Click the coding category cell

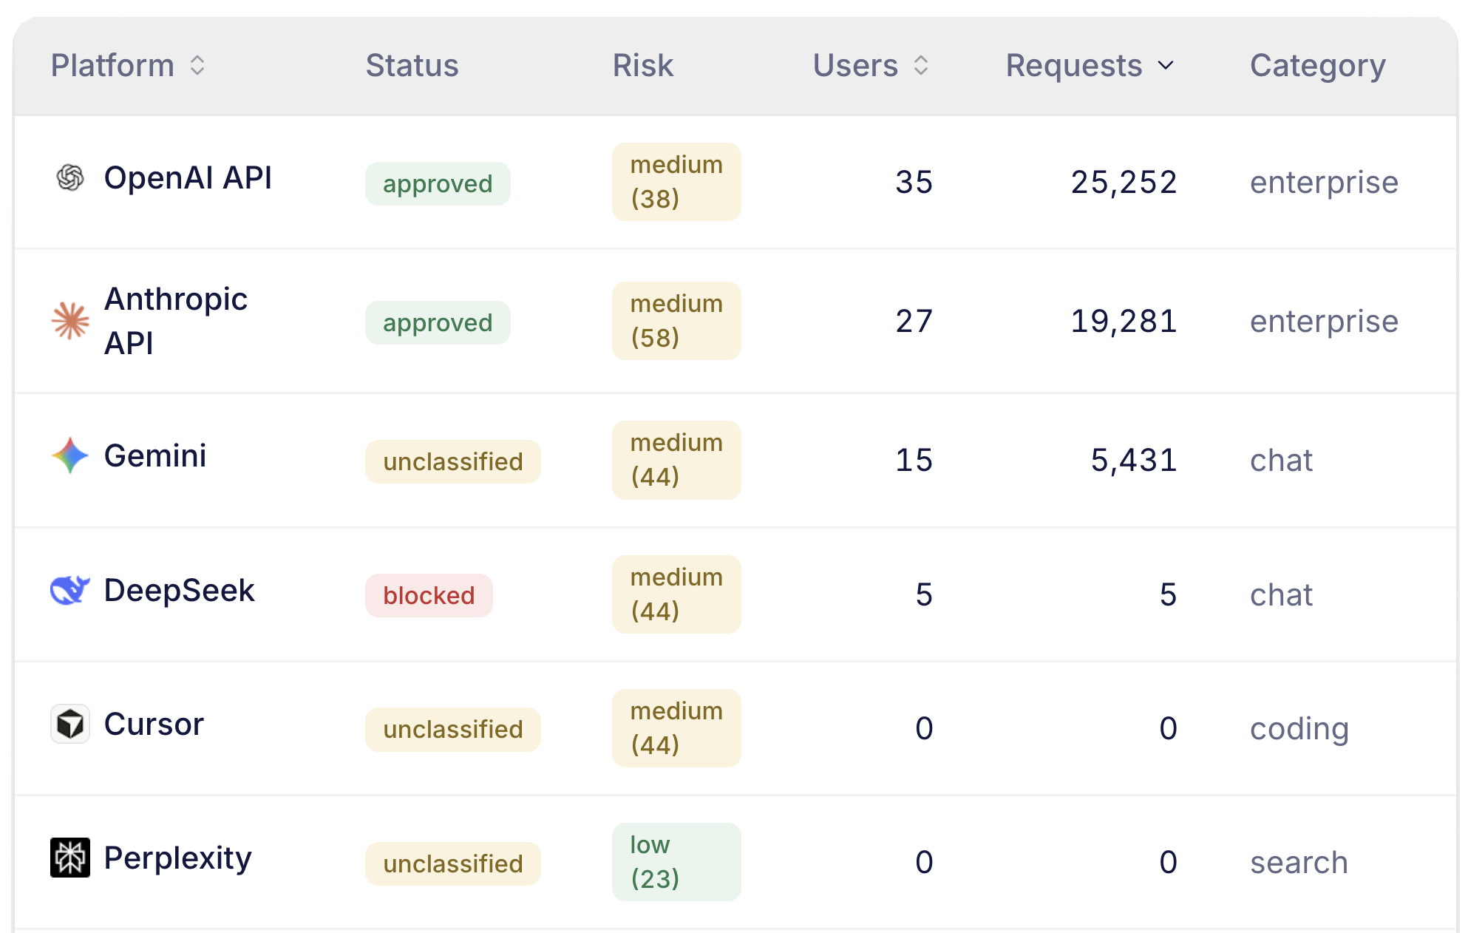[x=1299, y=729]
